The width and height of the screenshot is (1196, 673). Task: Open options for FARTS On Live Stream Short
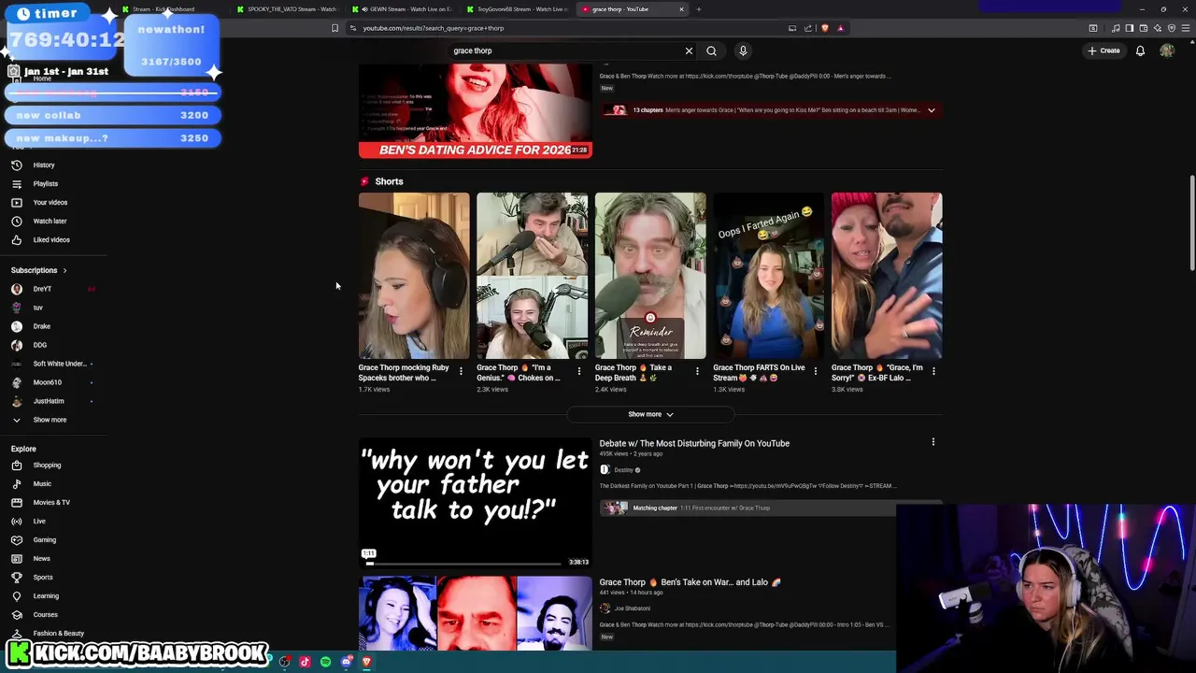point(815,371)
